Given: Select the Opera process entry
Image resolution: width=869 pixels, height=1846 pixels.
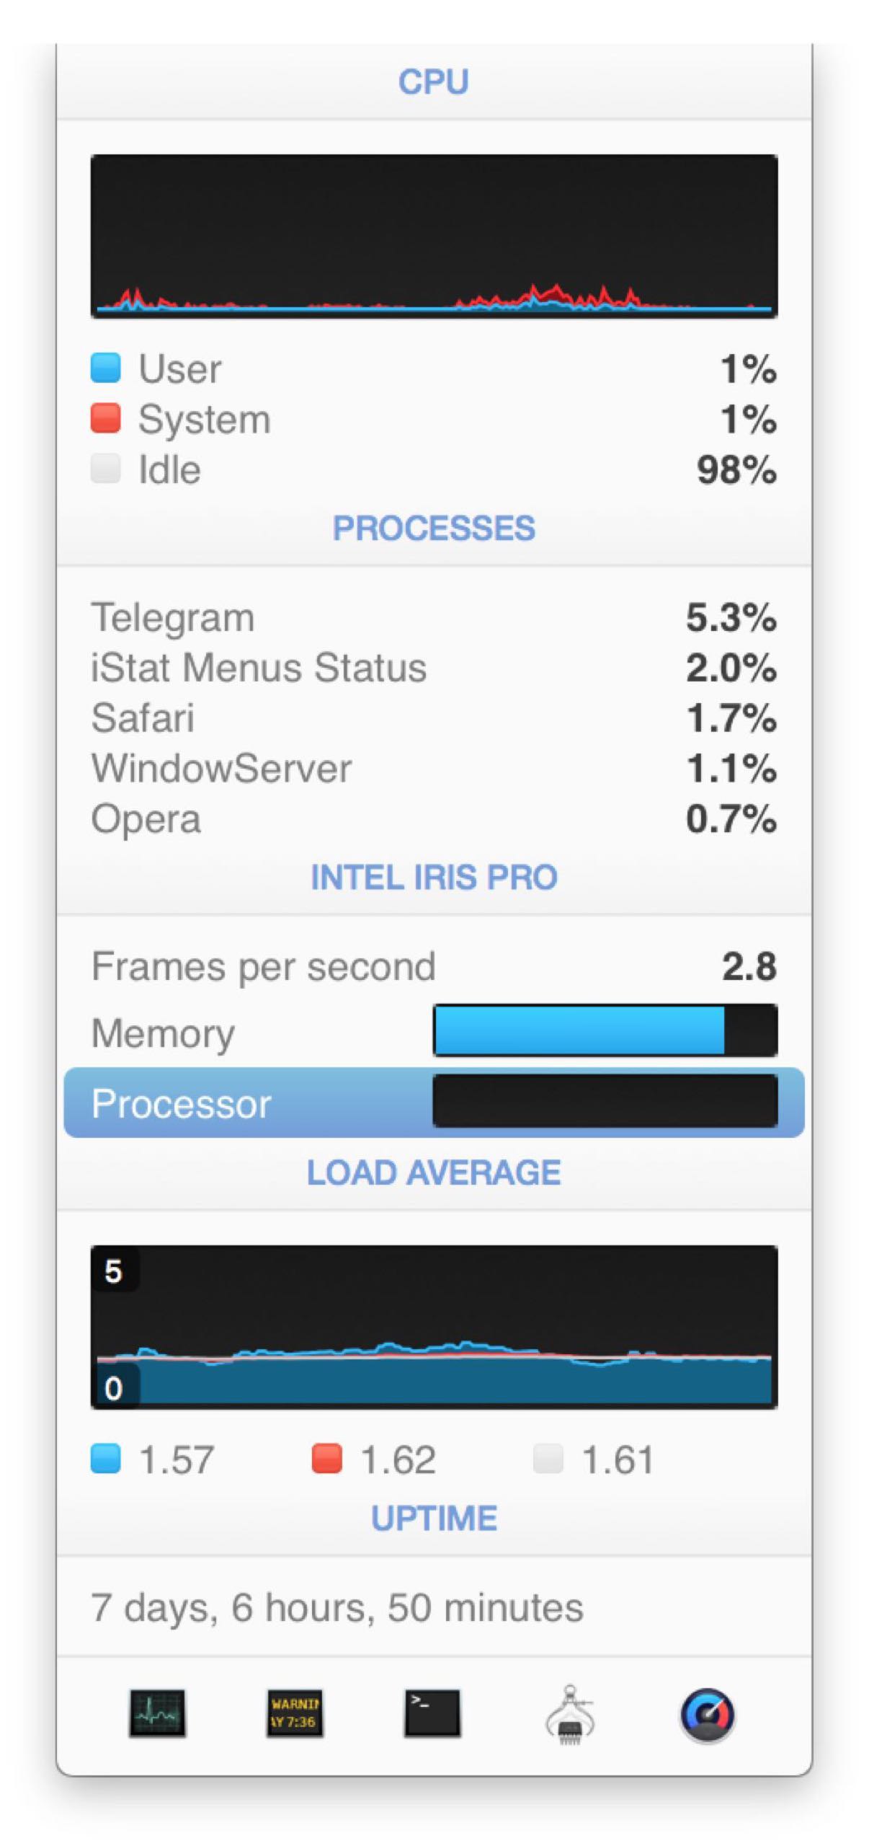Looking at the screenshot, I should pyautogui.click(x=434, y=819).
